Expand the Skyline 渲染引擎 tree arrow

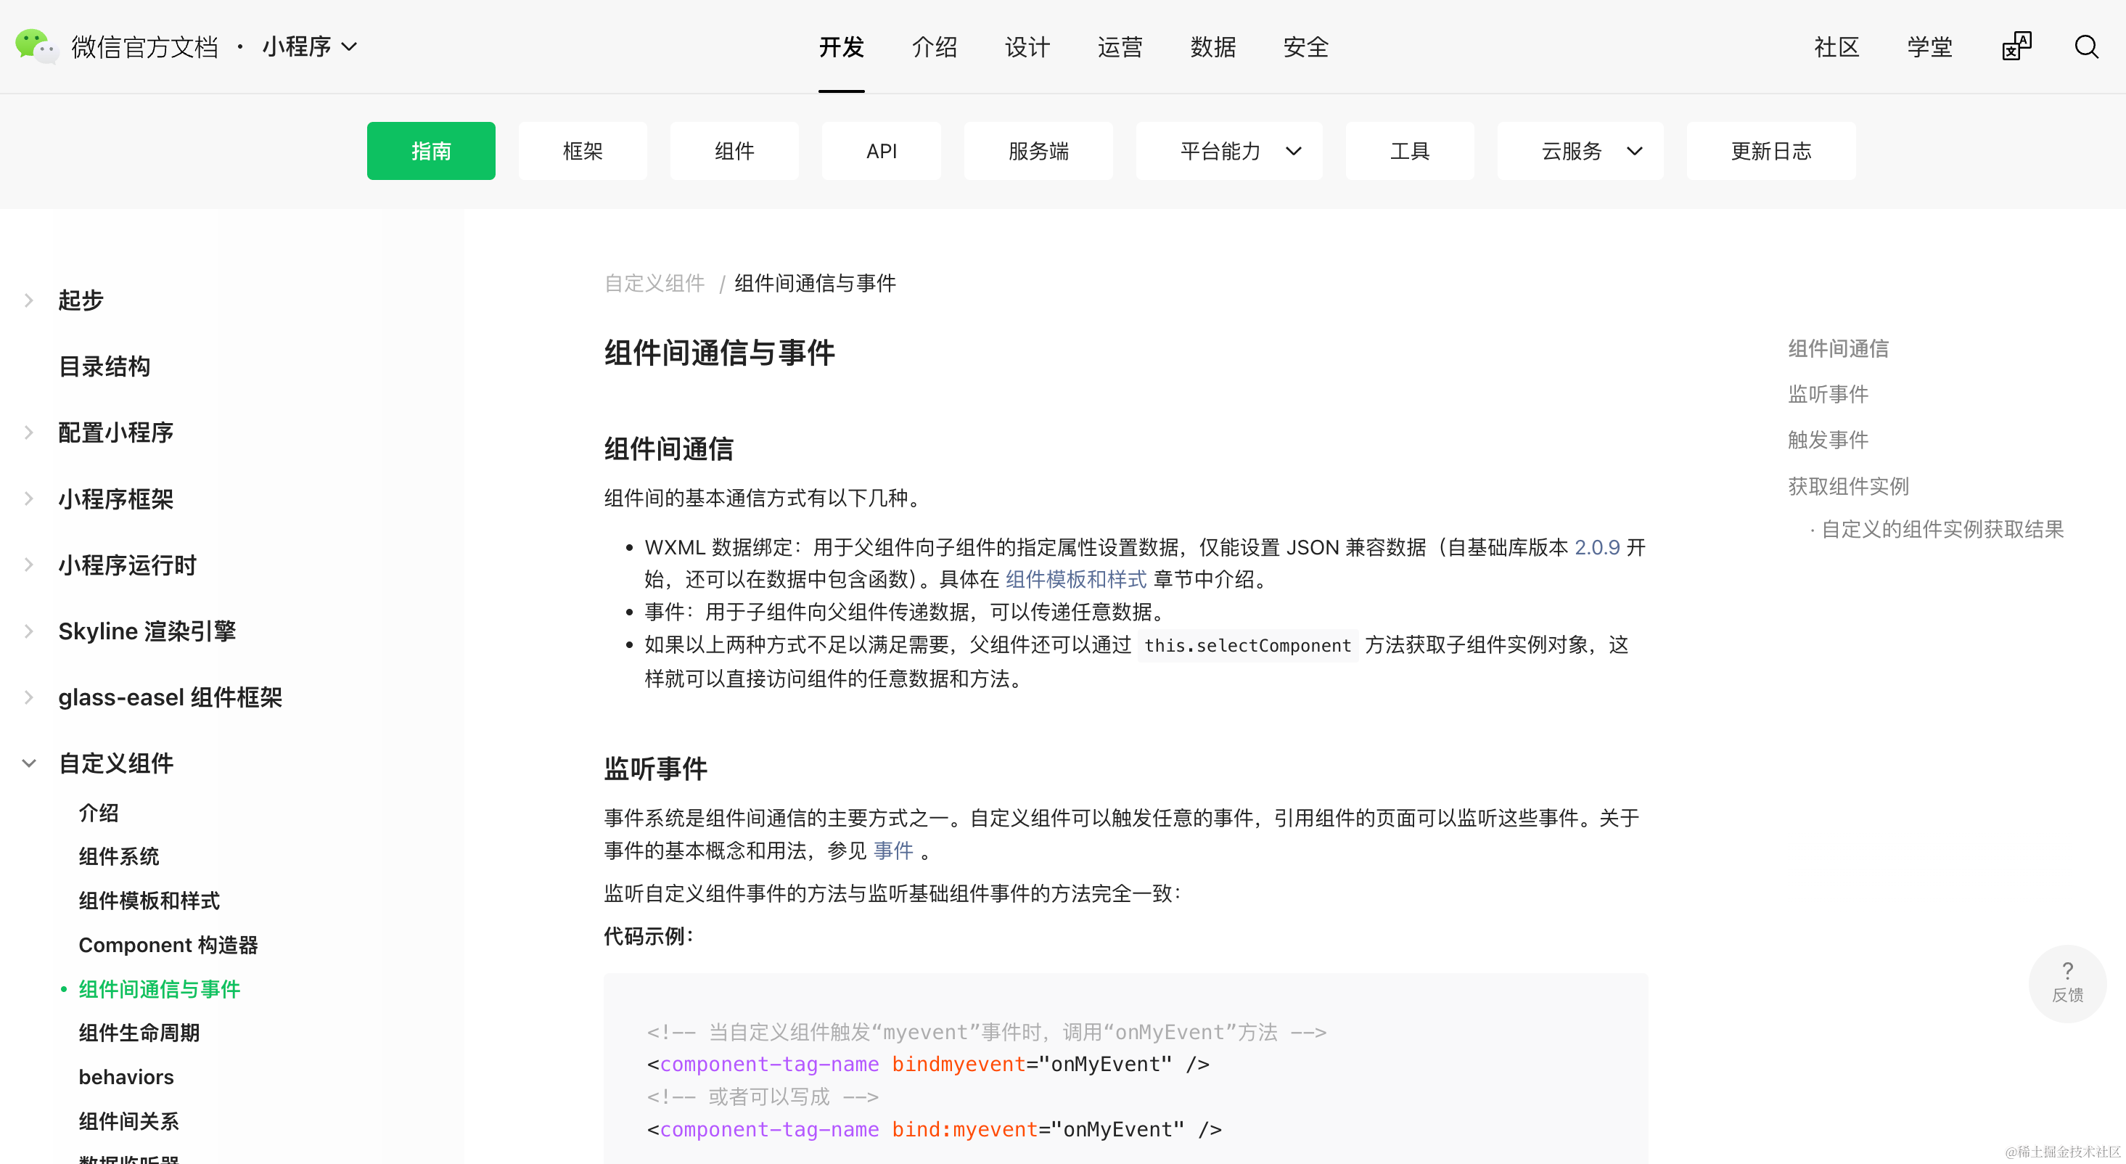[x=29, y=631]
